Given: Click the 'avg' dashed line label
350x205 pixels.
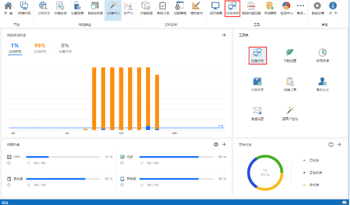Looking at the screenshot, I should [x=220, y=126].
